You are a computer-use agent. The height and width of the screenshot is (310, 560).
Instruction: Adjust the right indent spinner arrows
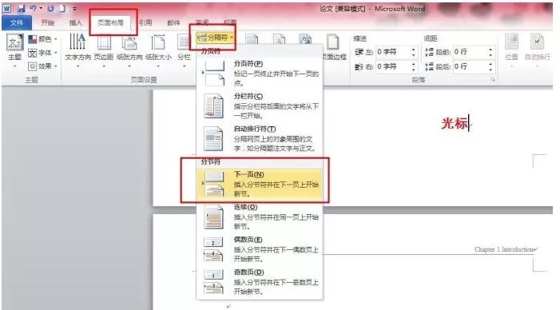pyautogui.click(x=414, y=67)
